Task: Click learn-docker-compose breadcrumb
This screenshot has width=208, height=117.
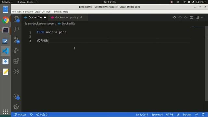Action: (x=39, y=24)
